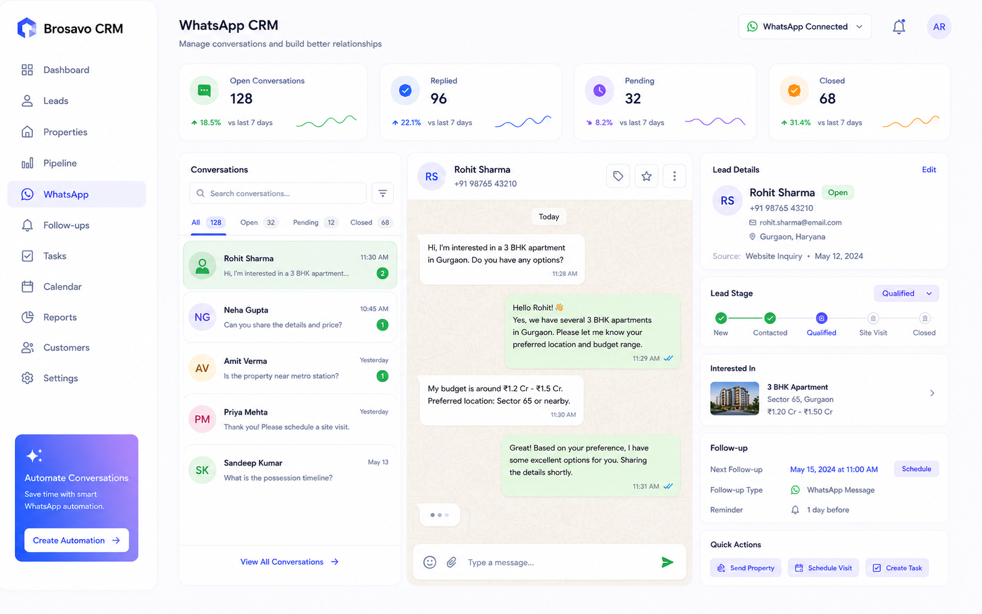The image size is (982, 614).
Task: Click View All Conversations link
Action: pos(290,562)
